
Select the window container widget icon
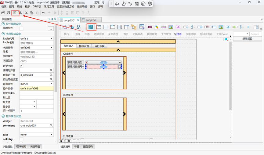(99, 27)
